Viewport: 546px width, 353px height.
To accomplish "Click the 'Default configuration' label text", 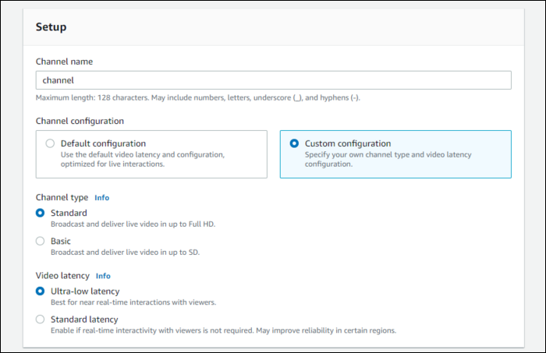I will 103,143.
